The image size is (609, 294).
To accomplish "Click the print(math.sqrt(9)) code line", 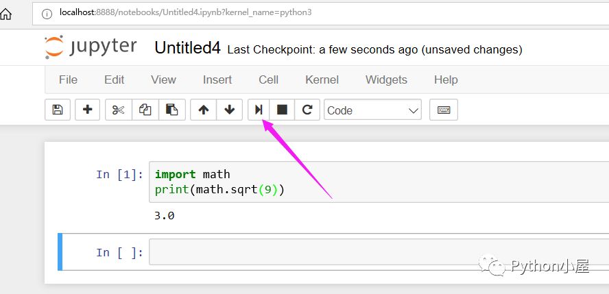I will [220, 190].
